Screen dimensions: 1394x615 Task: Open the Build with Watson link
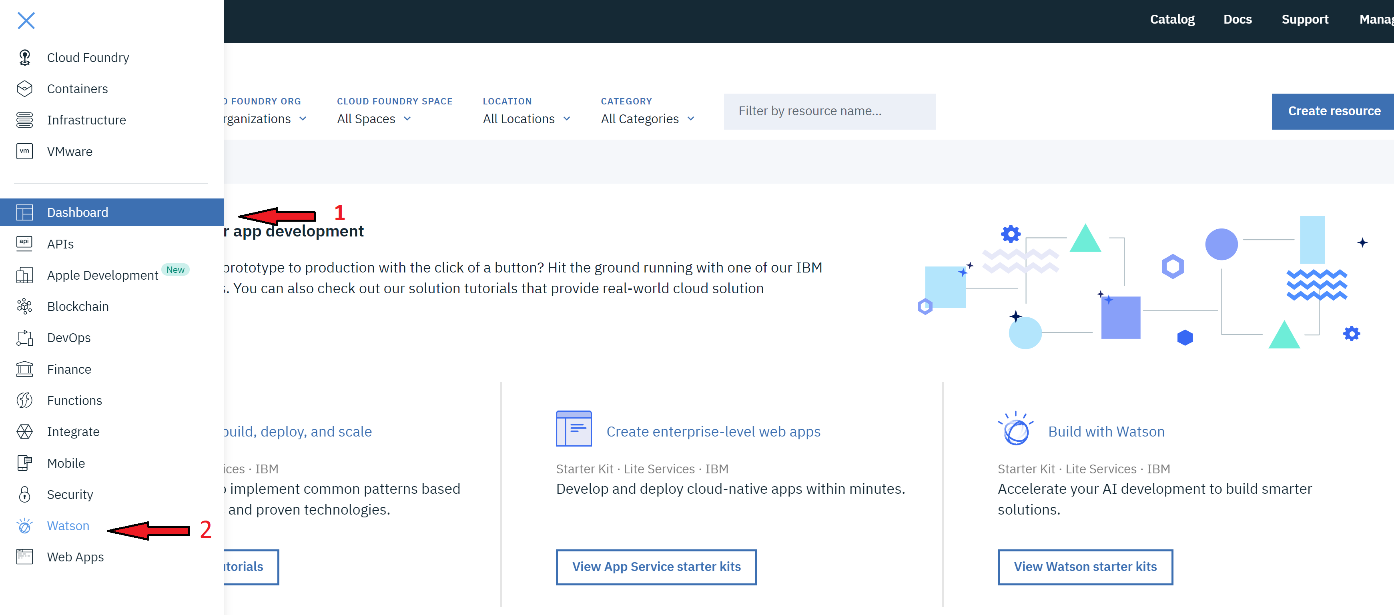[1105, 432]
